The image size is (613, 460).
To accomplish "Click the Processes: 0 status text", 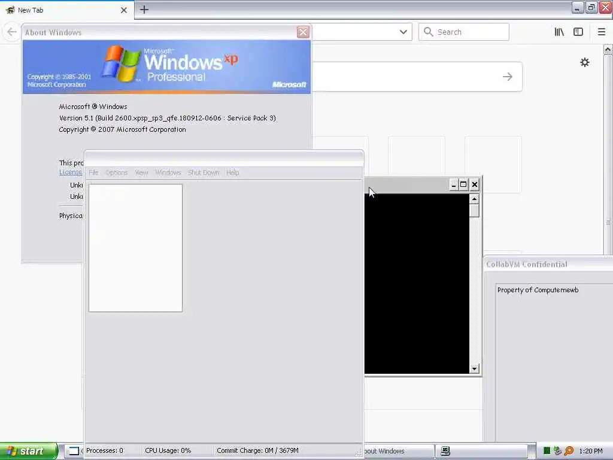I will pos(104,450).
